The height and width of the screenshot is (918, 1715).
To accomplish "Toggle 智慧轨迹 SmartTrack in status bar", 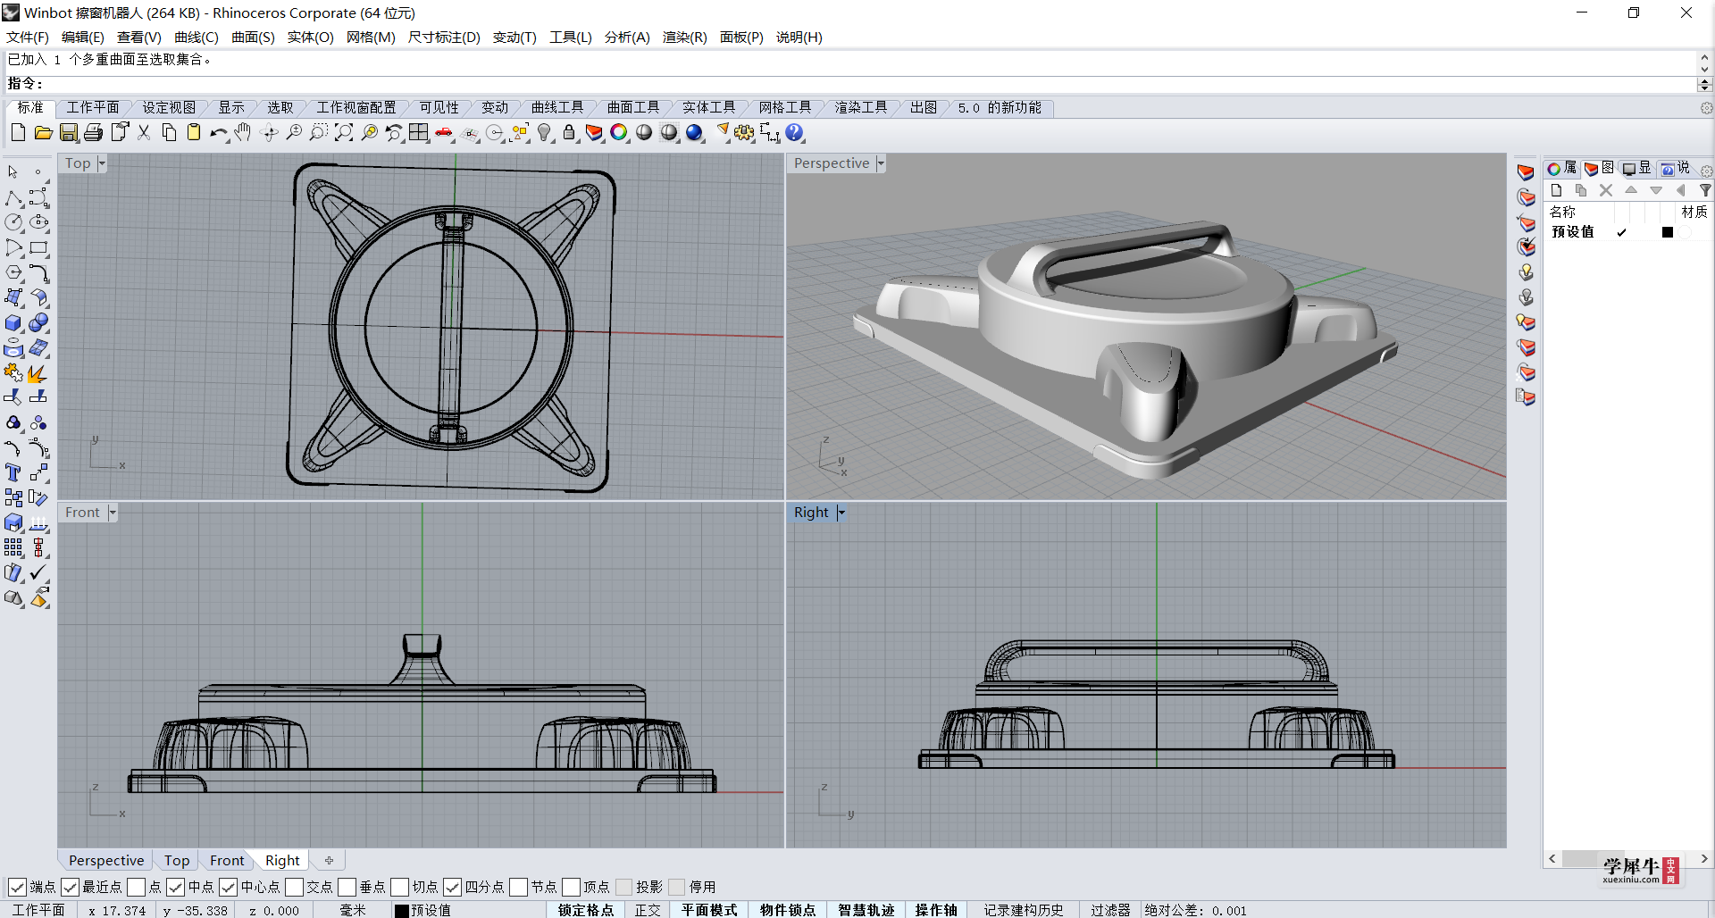I will (x=866, y=910).
